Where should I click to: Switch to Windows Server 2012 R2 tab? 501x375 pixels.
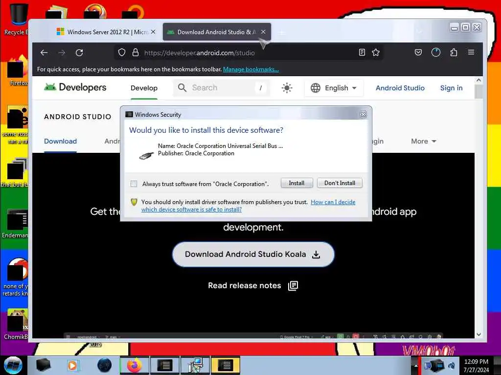click(106, 32)
